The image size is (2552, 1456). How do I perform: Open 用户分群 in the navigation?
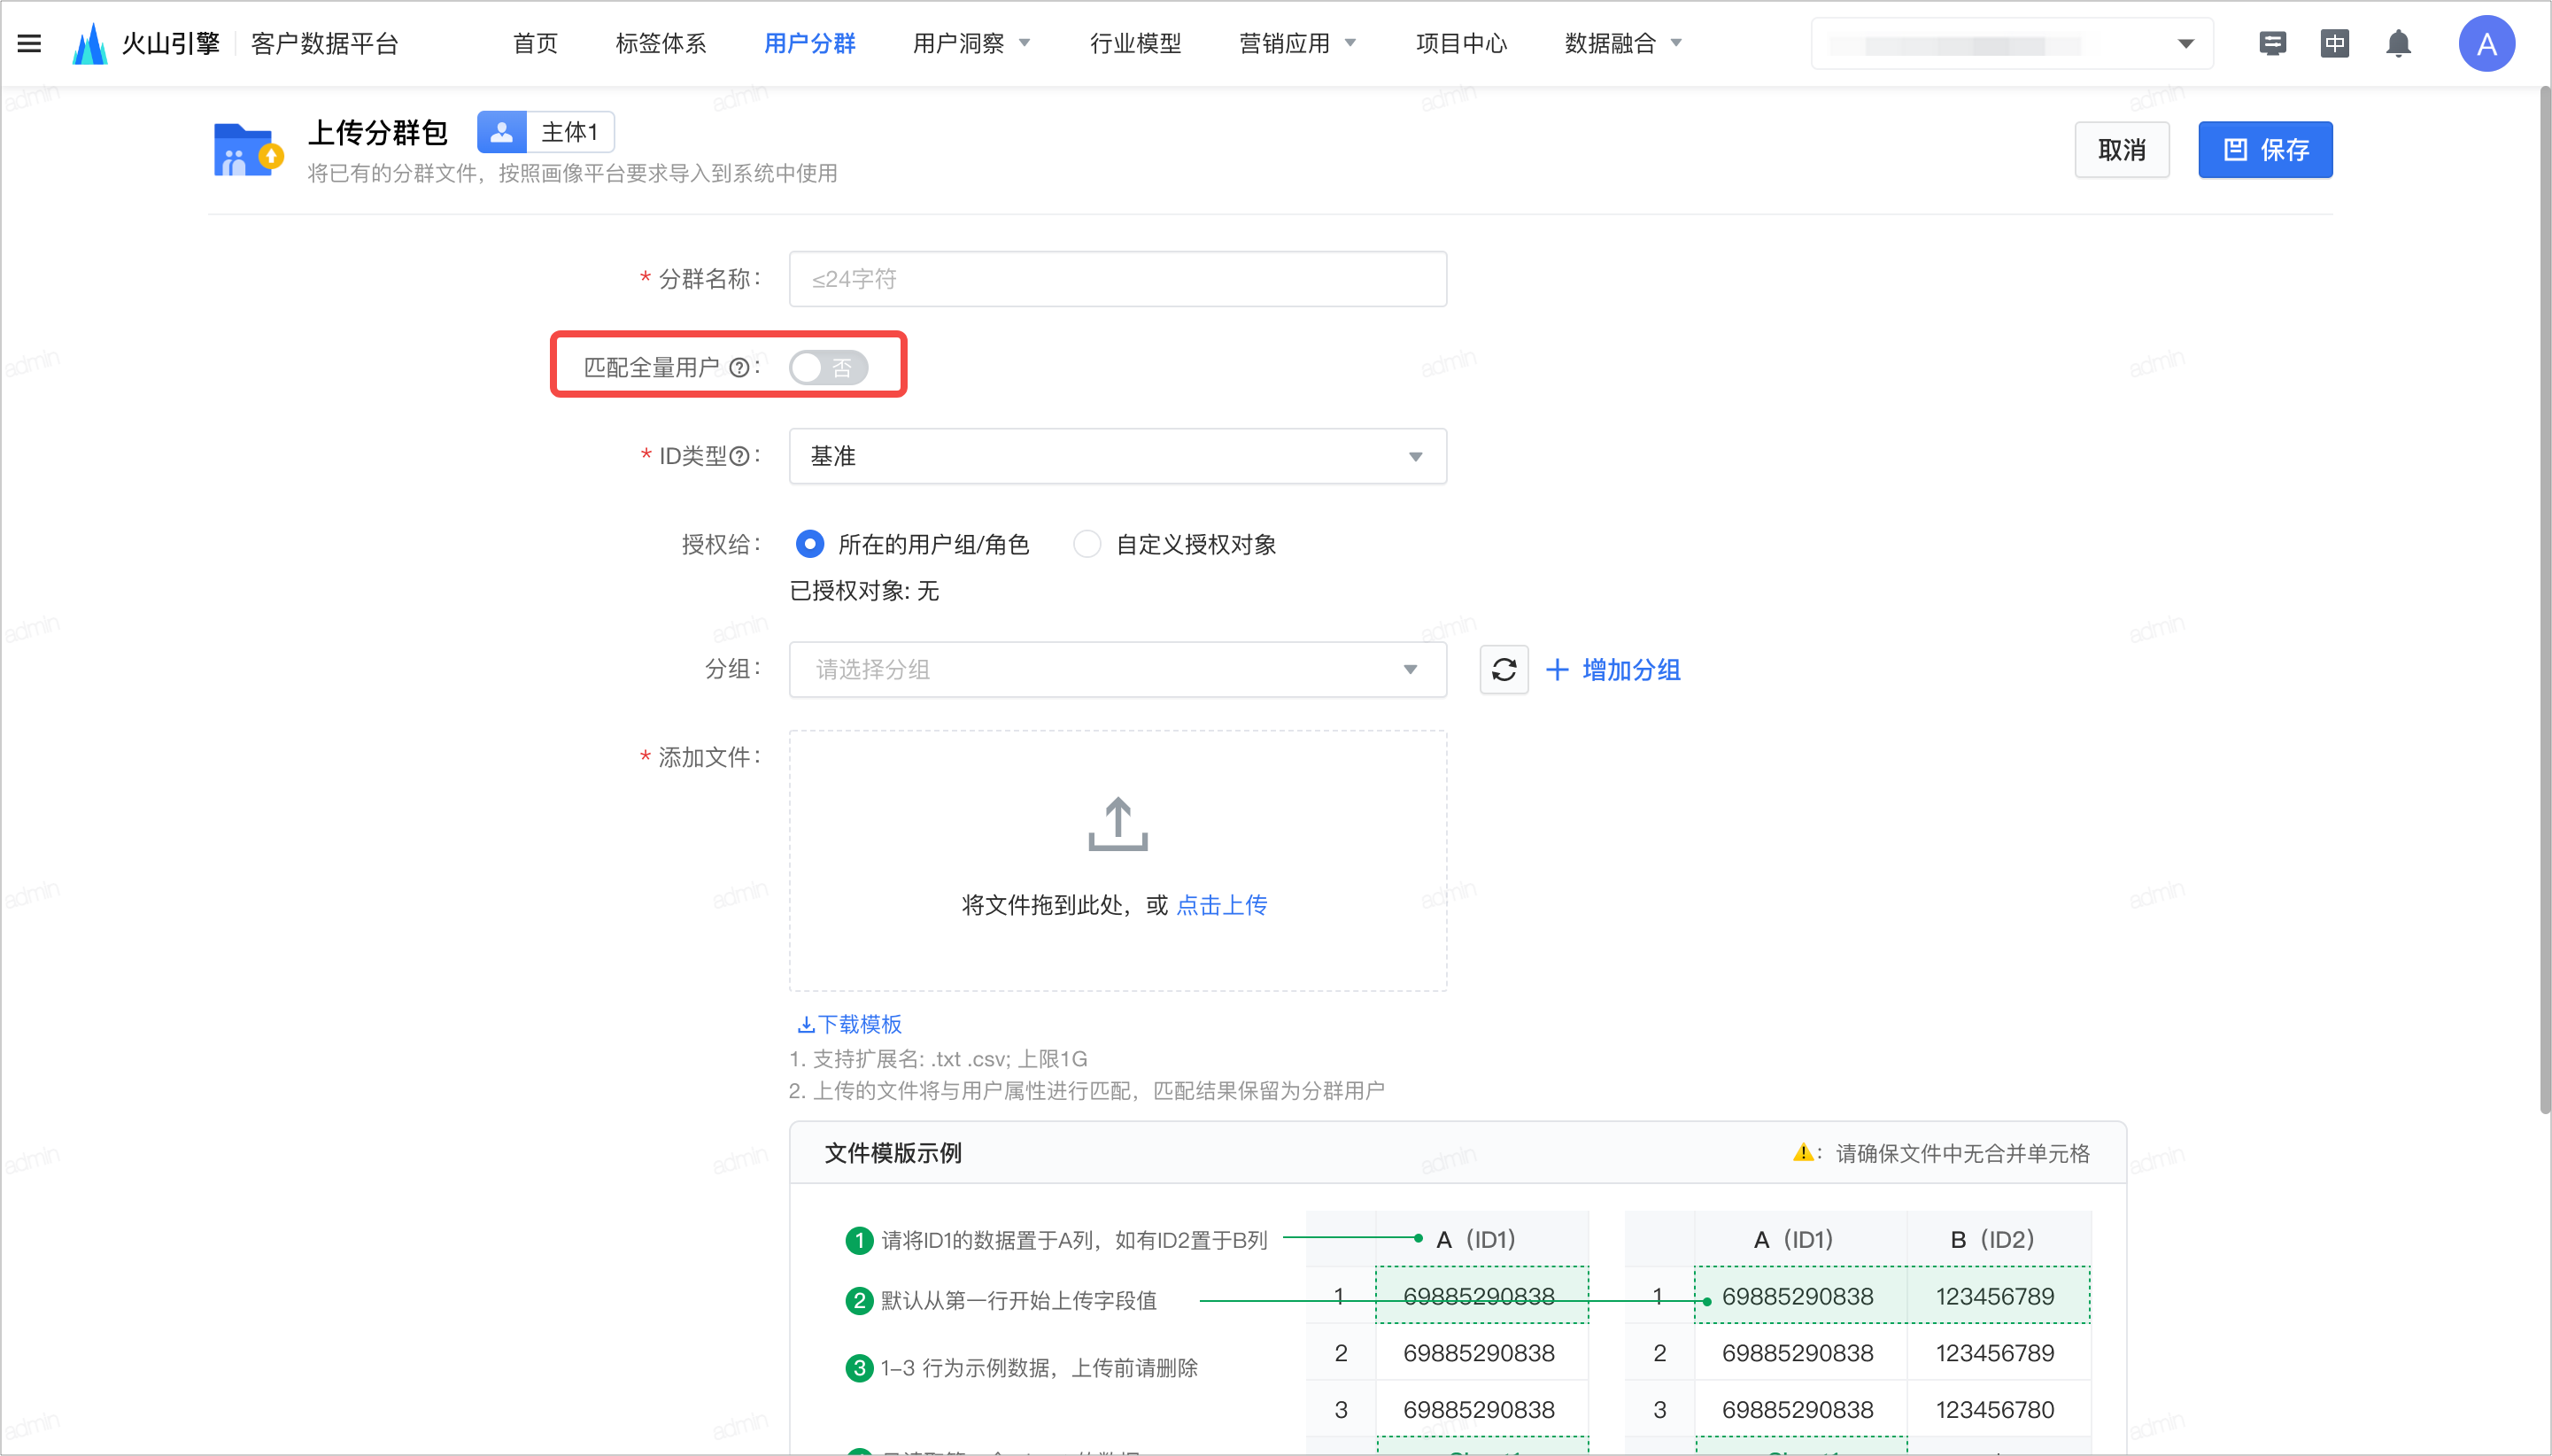pos(809,43)
